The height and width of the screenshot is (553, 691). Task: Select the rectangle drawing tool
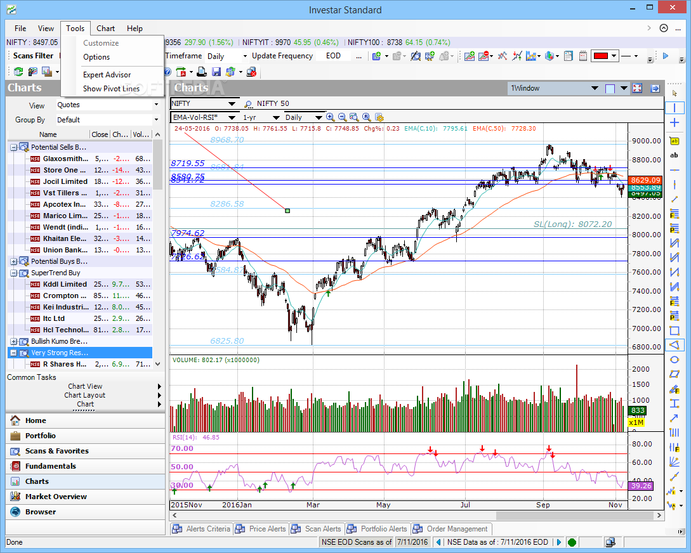[x=675, y=330]
